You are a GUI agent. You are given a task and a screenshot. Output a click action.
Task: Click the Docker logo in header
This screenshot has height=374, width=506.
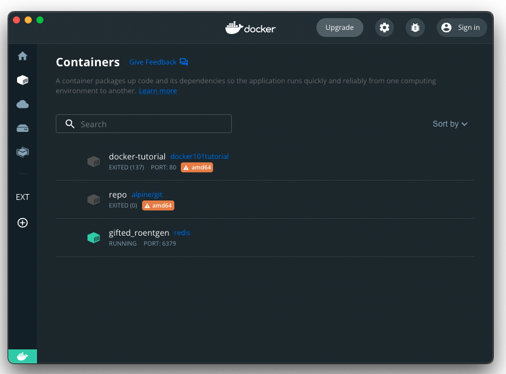point(251,28)
